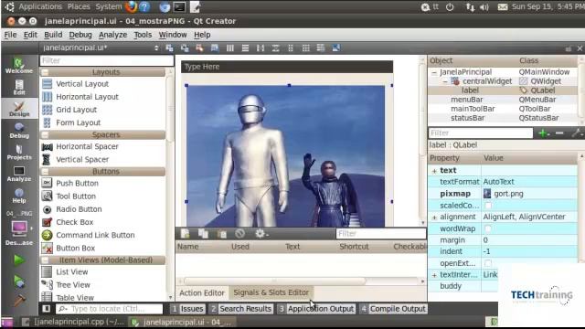Expand textInteractionFlags property
This screenshot has width=585, height=329.
point(434,275)
